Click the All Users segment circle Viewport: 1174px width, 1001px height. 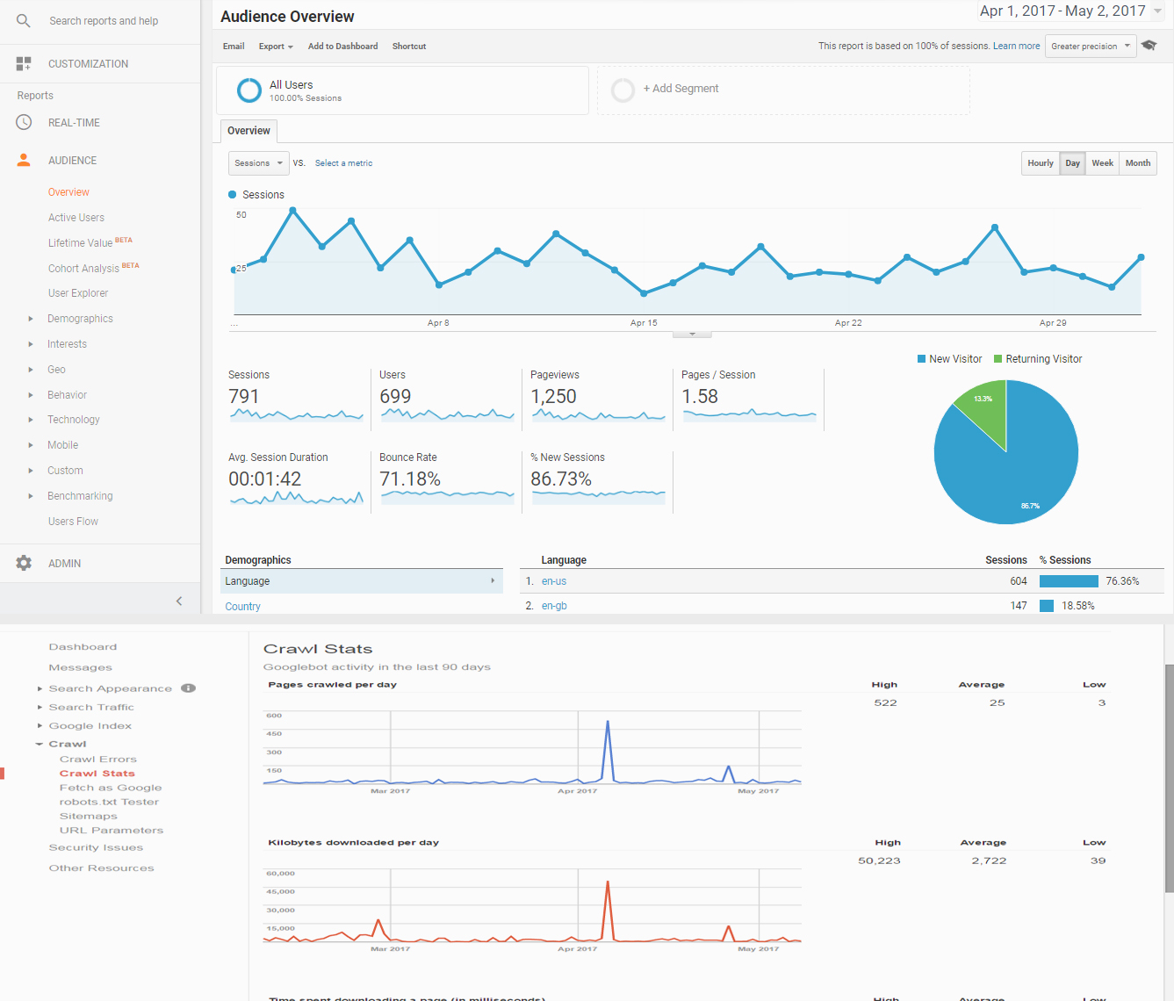coord(249,90)
